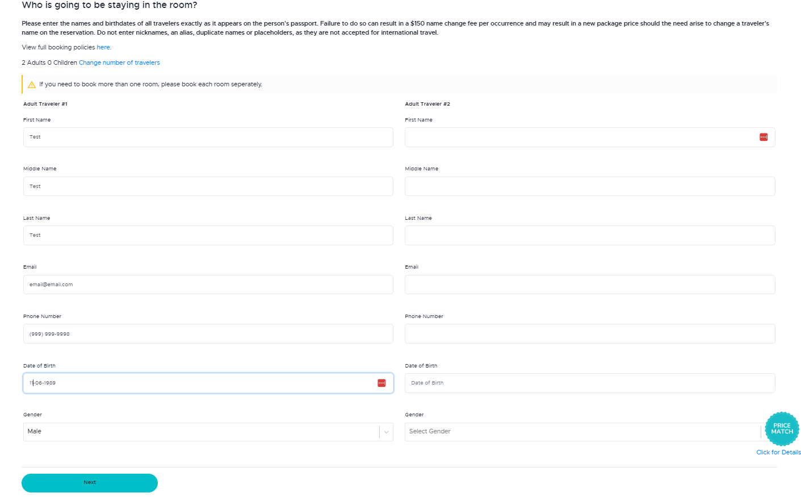Click the Traveler #2 Email input
The height and width of the screenshot is (497, 801).
coord(589,285)
